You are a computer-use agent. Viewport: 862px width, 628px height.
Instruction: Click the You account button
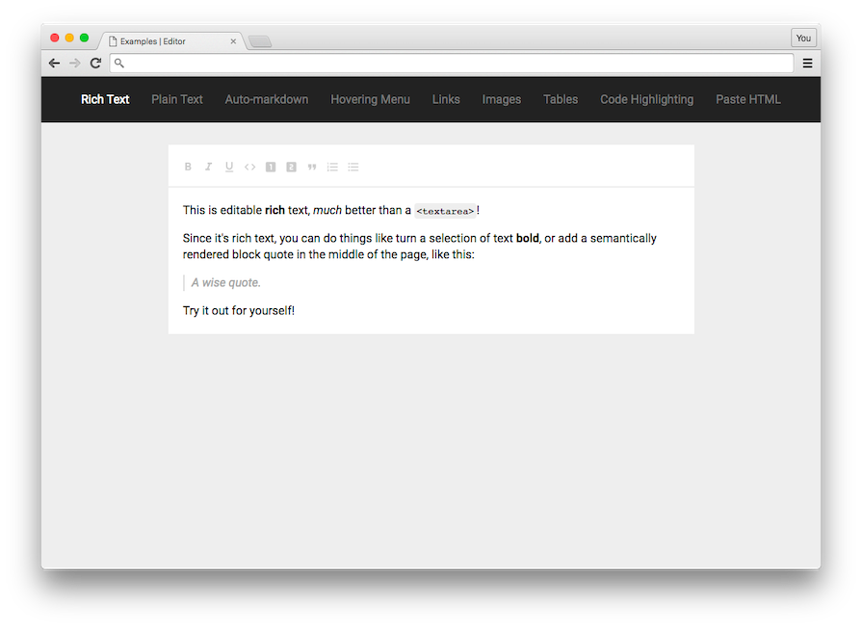(x=803, y=38)
